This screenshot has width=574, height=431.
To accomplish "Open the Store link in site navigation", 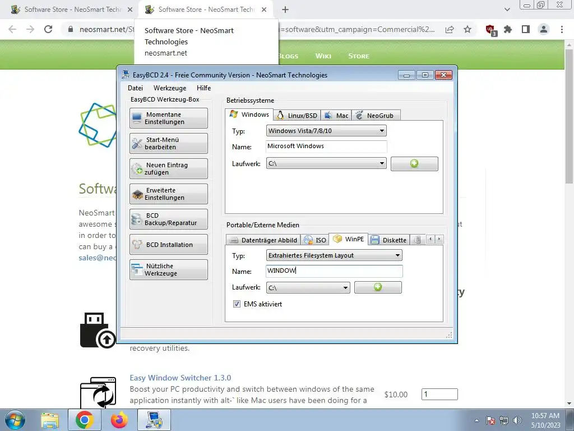I will [x=359, y=56].
